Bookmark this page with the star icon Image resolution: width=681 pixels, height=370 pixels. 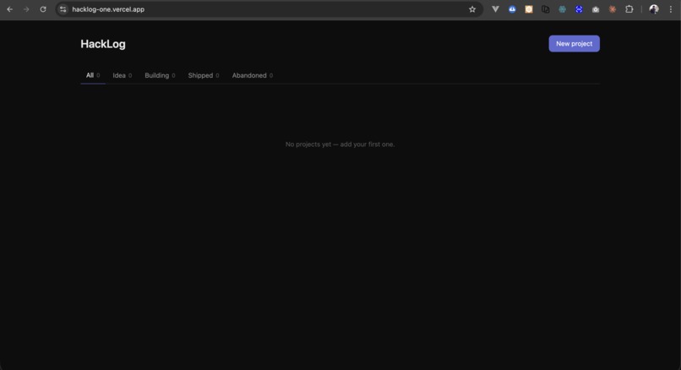click(x=472, y=9)
